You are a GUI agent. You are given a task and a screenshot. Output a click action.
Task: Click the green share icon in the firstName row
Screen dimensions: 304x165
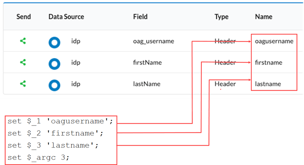click(x=23, y=63)
